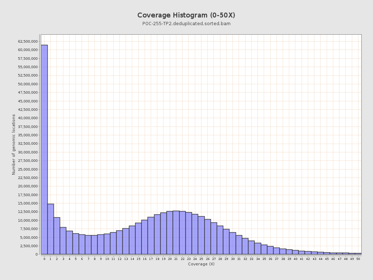The width and height of the screenshot is (373, 280).
Task: Click the y-axis tick label 10,000,000
Action: (28, 221)
